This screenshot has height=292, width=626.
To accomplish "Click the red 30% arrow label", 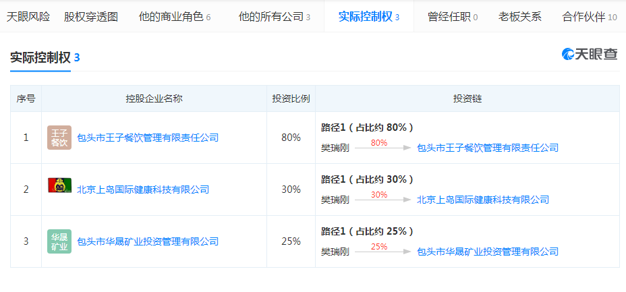I will tap(379, 194).
